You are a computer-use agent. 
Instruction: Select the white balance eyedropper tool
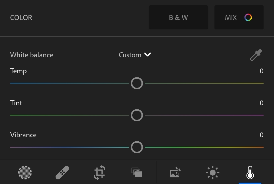pos(256,55)
